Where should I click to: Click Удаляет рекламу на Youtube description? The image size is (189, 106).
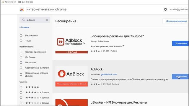click(x=108, y=46)
